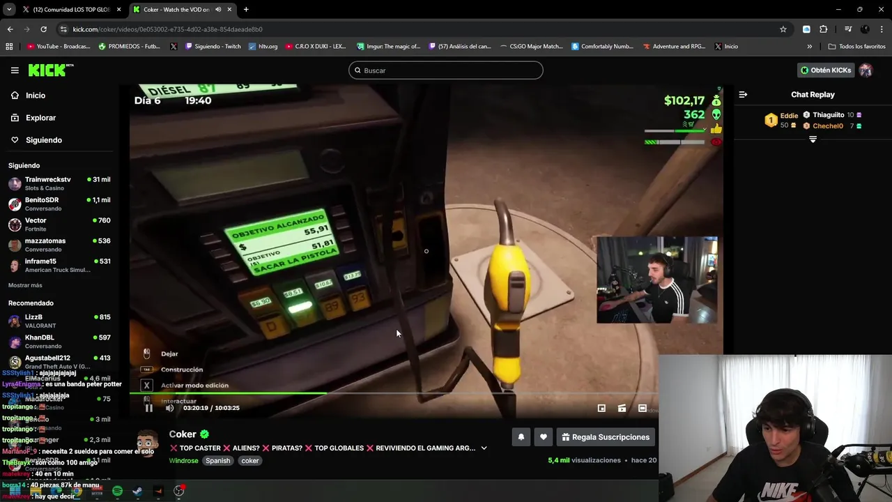Viewport: 892px width, 502px height.
Task: Open Spotify from the taskbar
Action: (x=117, y=491)
